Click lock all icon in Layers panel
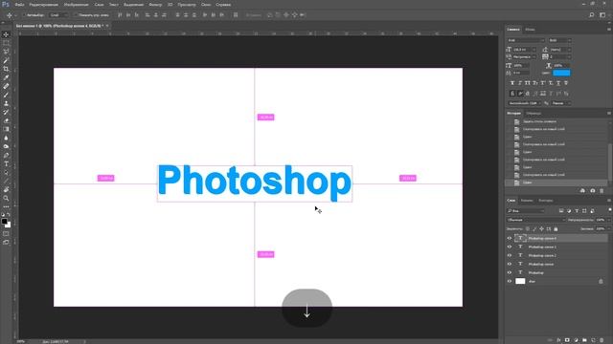This screenshot has width=613, height=344. coord(556,229)
